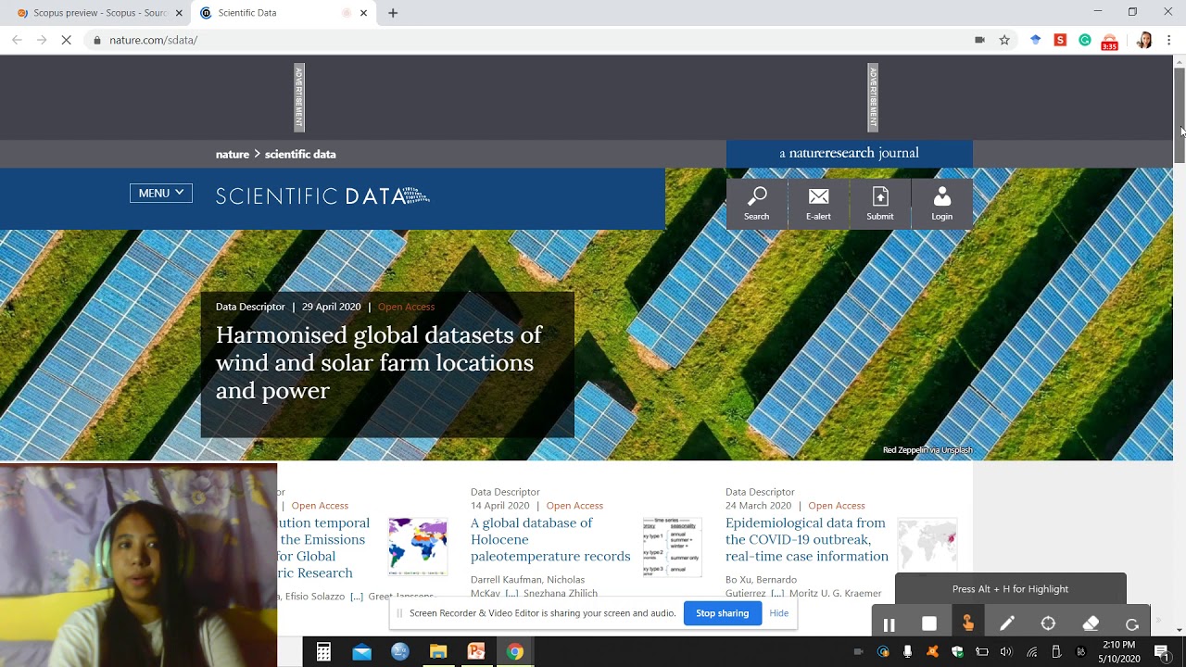Open the E-alert envelope icon
1186x667 pixels.
point(818,203)
